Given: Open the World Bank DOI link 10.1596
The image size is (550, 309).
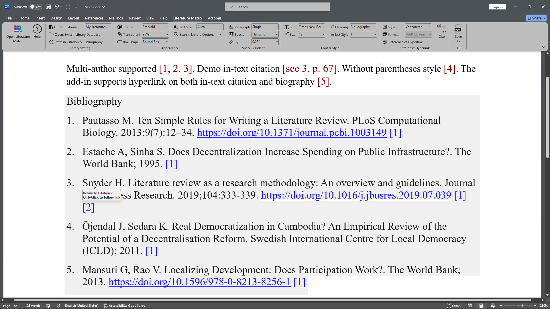Looking at the screenshot, I should pos(199,282).
